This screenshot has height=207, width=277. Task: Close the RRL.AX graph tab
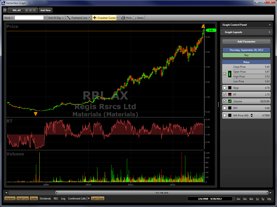click(34, 10)
